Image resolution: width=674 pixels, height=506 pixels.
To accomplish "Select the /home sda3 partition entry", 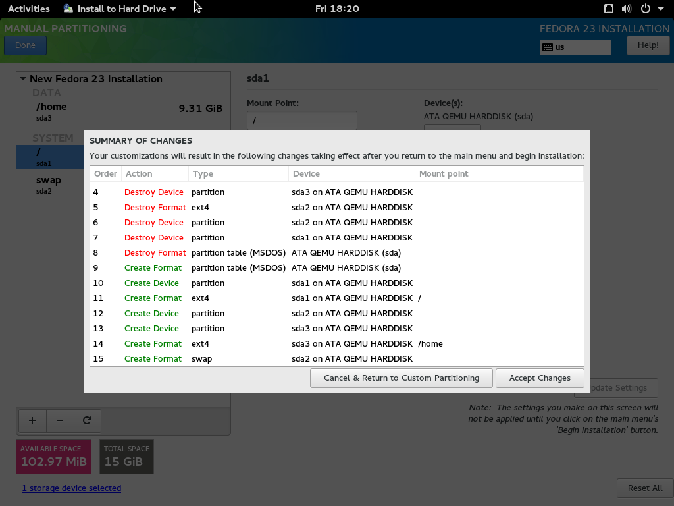I will point(123,111).
